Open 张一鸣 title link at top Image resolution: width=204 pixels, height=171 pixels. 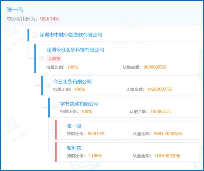point(15,10)
